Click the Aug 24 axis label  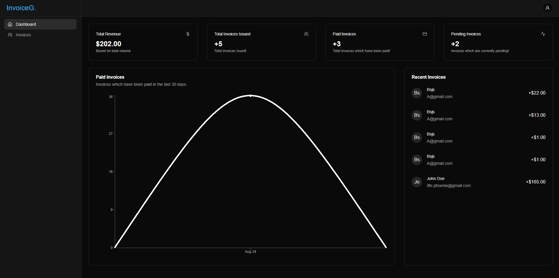pos(250,252)
